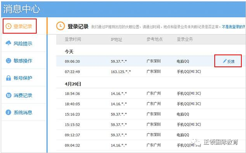This screenshot has width=246, height=153.
Task: Click the pencil icon beside 反馈
Action: pos(225,61)
